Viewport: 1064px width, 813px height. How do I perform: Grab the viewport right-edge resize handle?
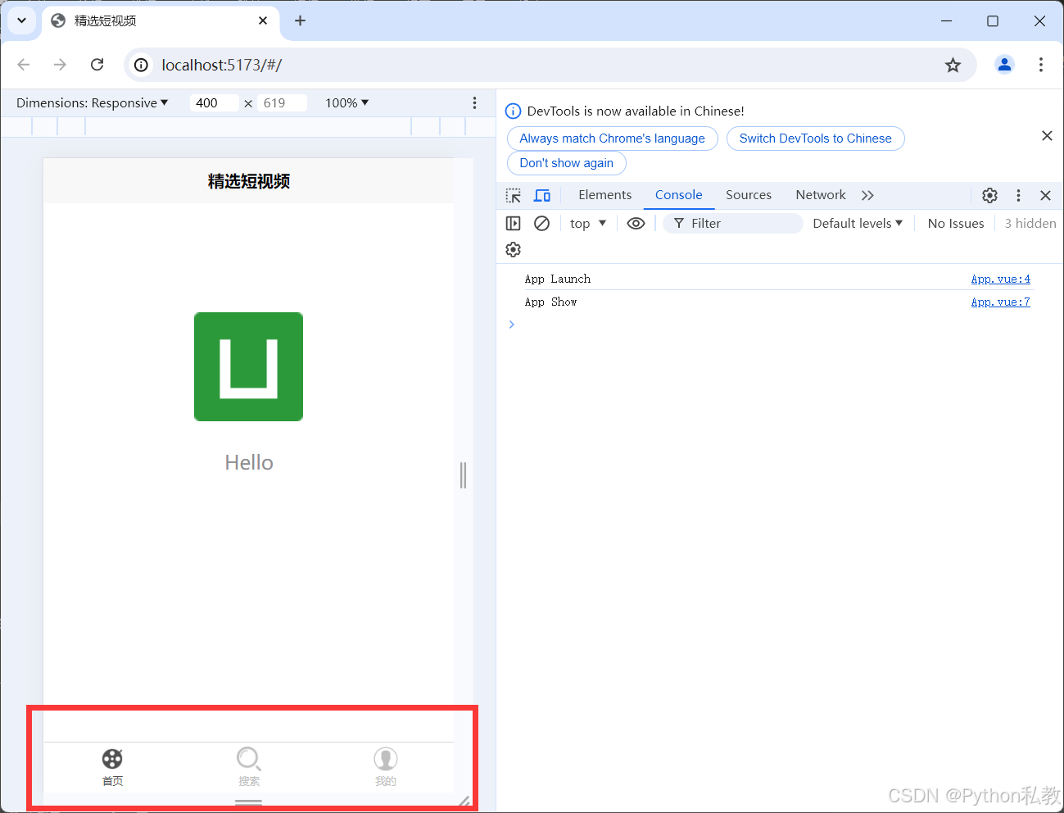464,475
